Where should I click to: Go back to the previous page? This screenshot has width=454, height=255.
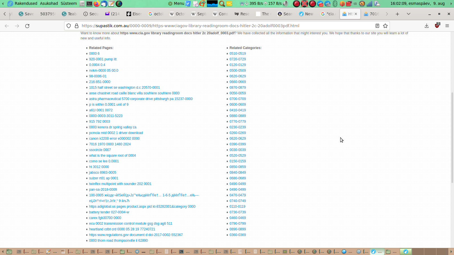point(7,26)
